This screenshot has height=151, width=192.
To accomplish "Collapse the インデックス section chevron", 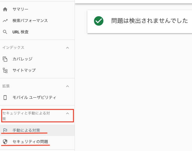I will [x=67, y=48].
